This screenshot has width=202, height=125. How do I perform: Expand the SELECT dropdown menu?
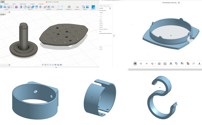pyautogui.click(x=93, y=10)
